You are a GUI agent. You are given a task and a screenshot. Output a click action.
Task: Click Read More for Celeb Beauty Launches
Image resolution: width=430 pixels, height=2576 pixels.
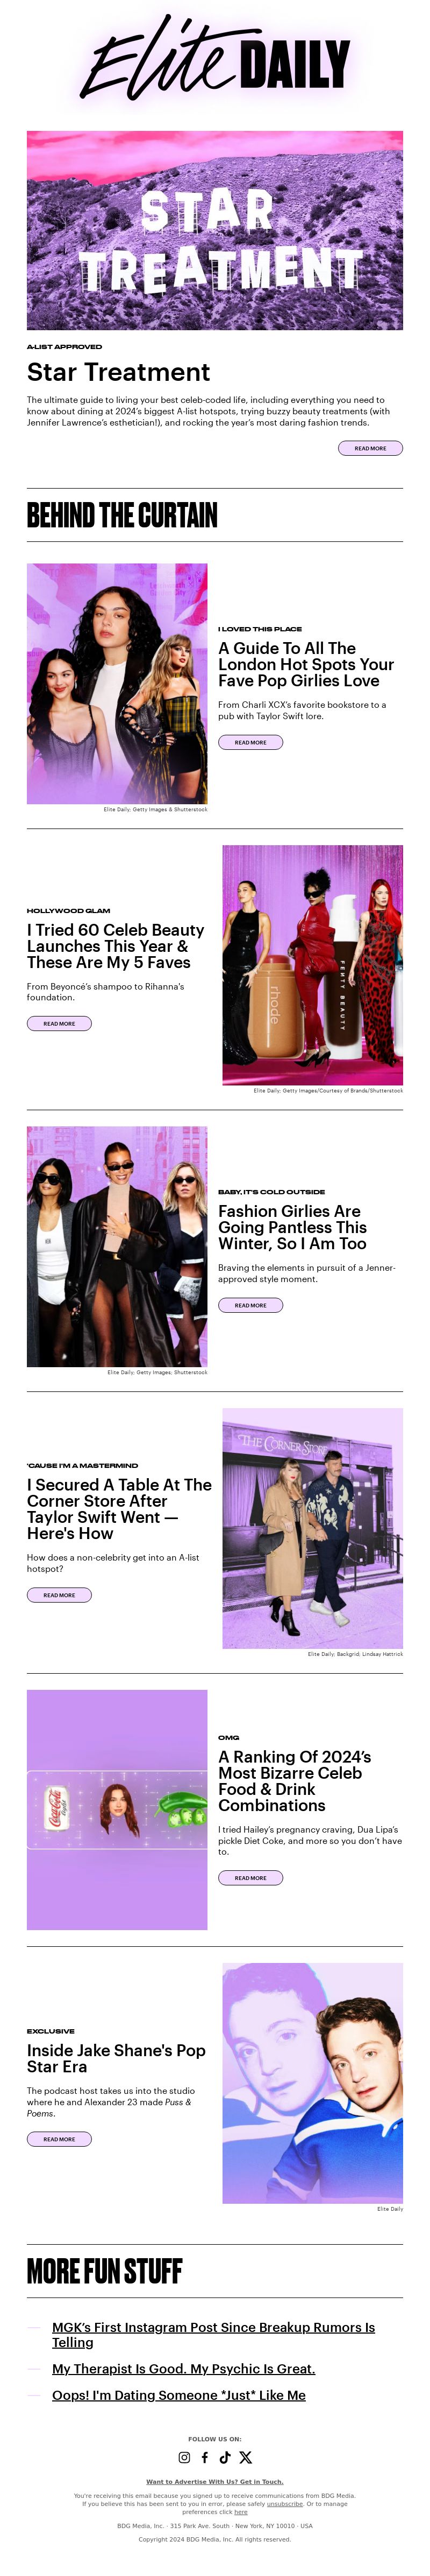[59, 1023]
